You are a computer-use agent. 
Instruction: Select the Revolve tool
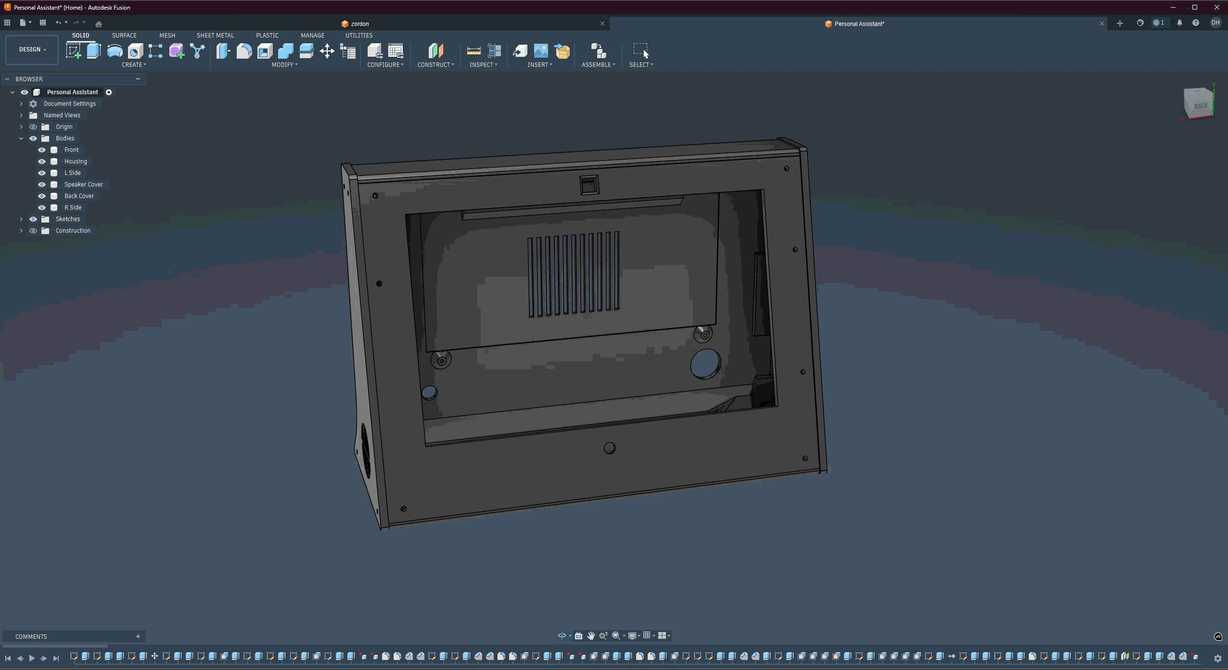click(x=115, y=51)
